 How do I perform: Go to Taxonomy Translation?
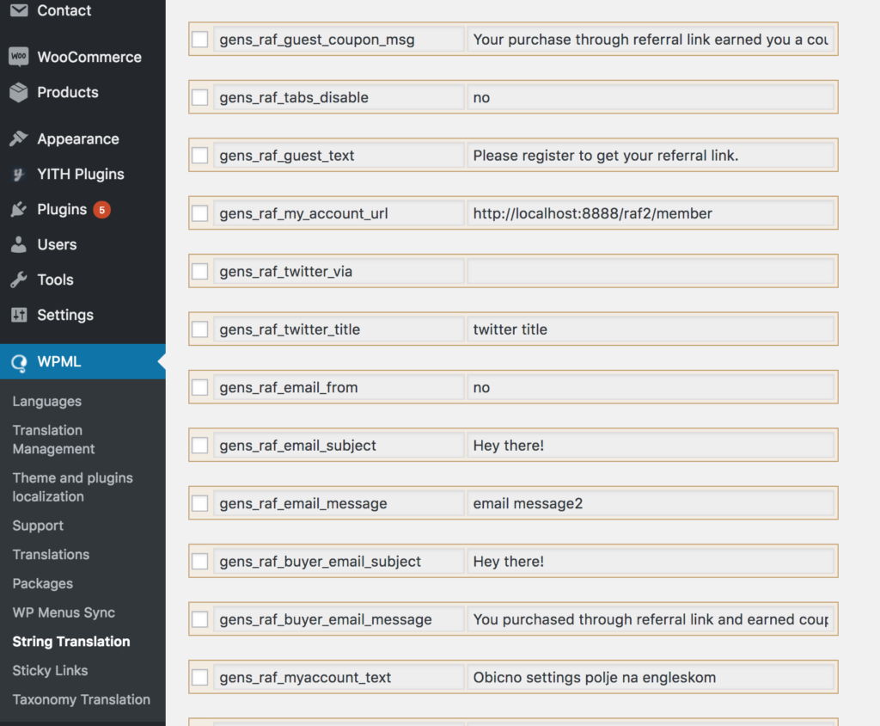(x=81, y=699)
